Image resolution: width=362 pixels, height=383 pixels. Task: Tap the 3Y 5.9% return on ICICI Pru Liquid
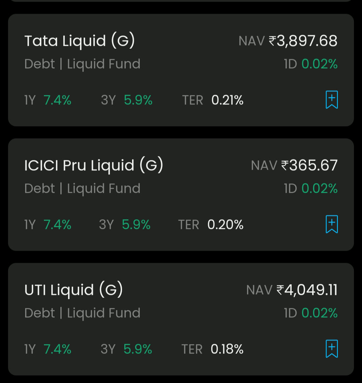point(125,225)
